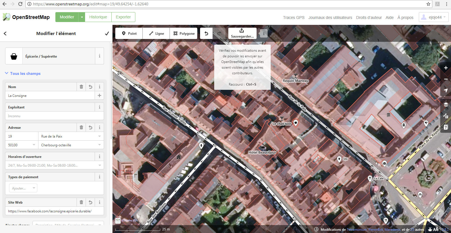Select the Hôtel Beauséjour map label

pos(262,153)
